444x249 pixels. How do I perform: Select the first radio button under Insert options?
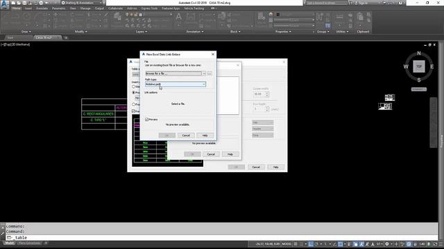coord(133,86)
